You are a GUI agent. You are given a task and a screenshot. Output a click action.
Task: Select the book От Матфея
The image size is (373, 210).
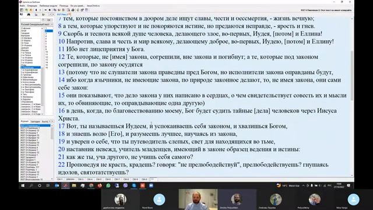click(26, 38)
